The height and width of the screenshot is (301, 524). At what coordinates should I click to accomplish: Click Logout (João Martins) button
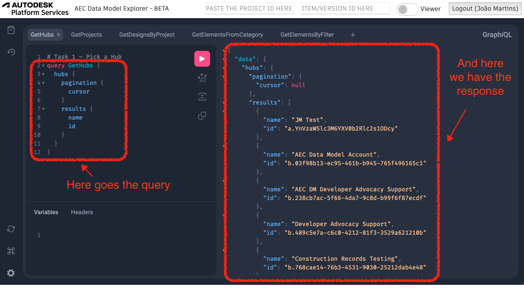(x=485, y=9)
